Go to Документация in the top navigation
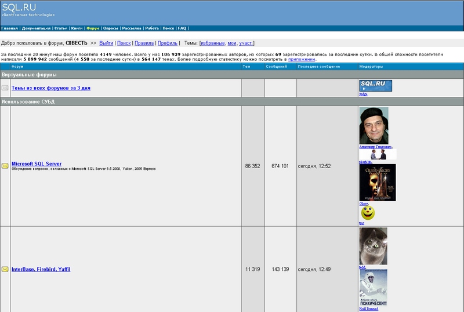This screenshot has height=312, width=464. 36,28
